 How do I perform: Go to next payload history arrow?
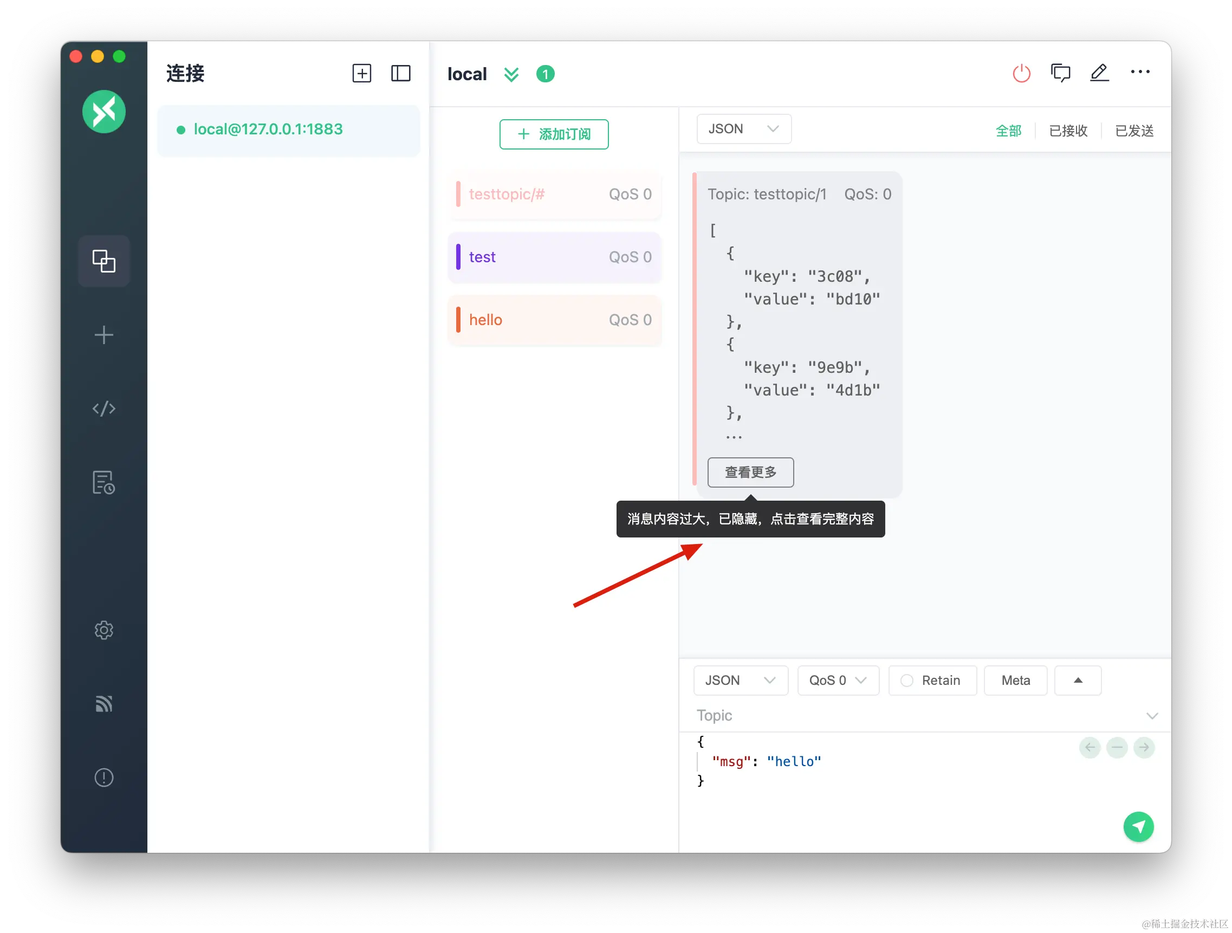(1144, 748)
